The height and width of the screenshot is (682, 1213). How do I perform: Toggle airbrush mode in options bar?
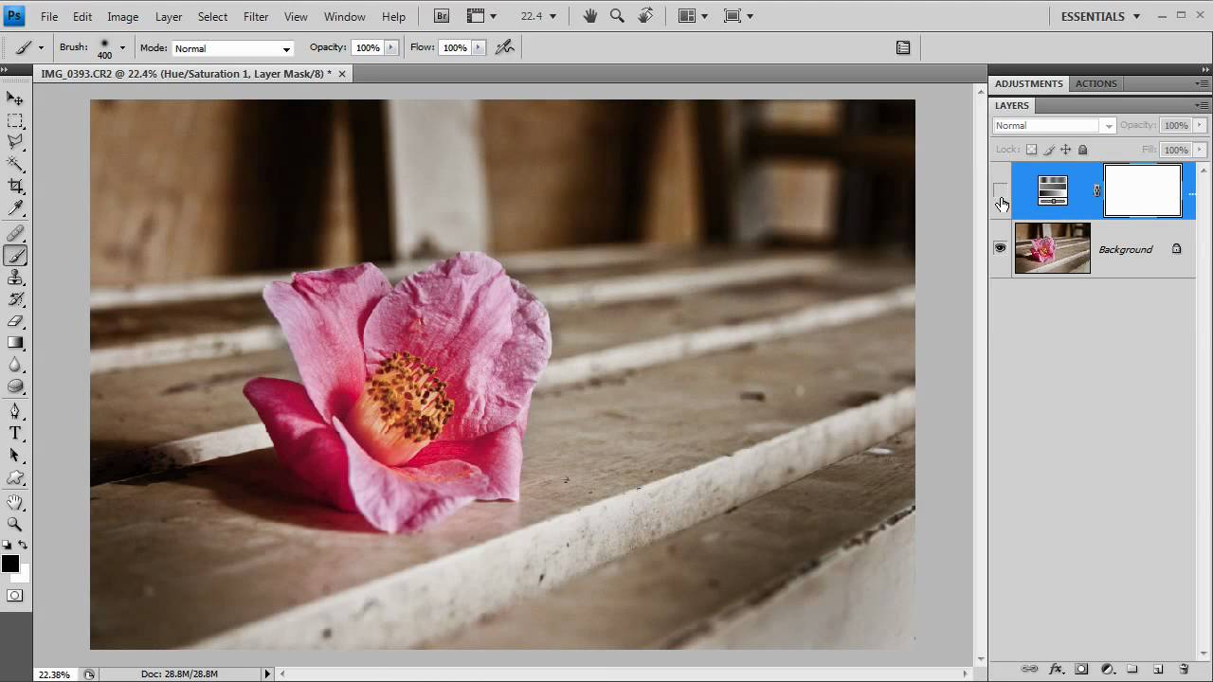pyautogui.click(x=504, y=47)
